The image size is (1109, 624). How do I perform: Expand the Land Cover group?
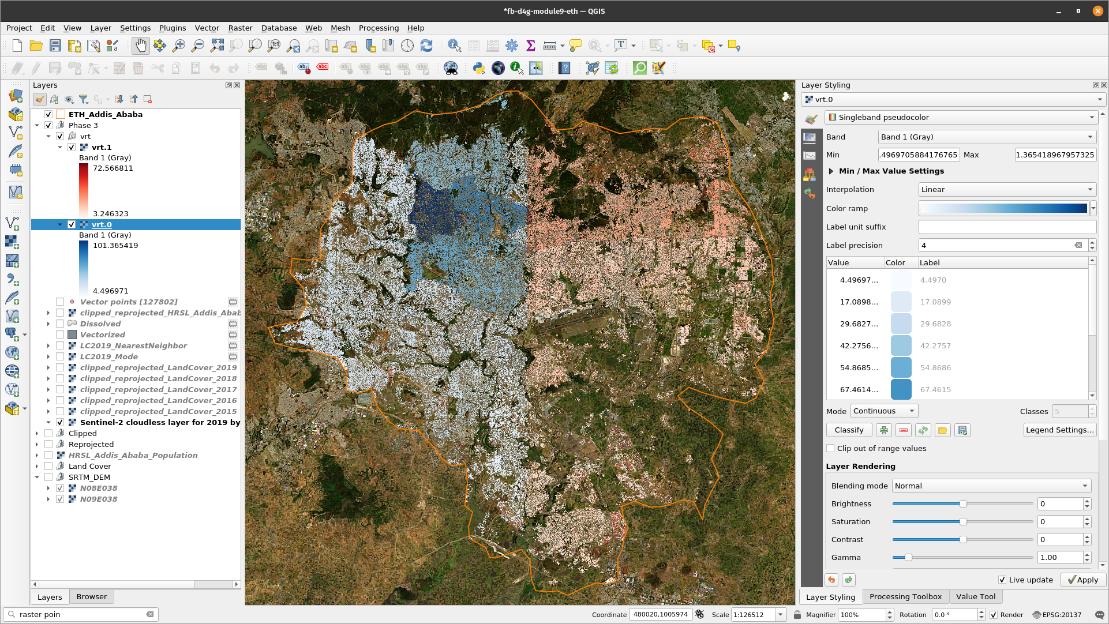point(37,466)
